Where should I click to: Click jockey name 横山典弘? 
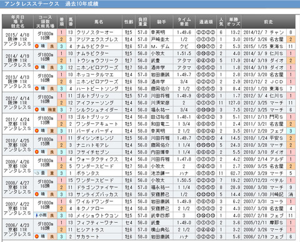click(x=160, y=229)
